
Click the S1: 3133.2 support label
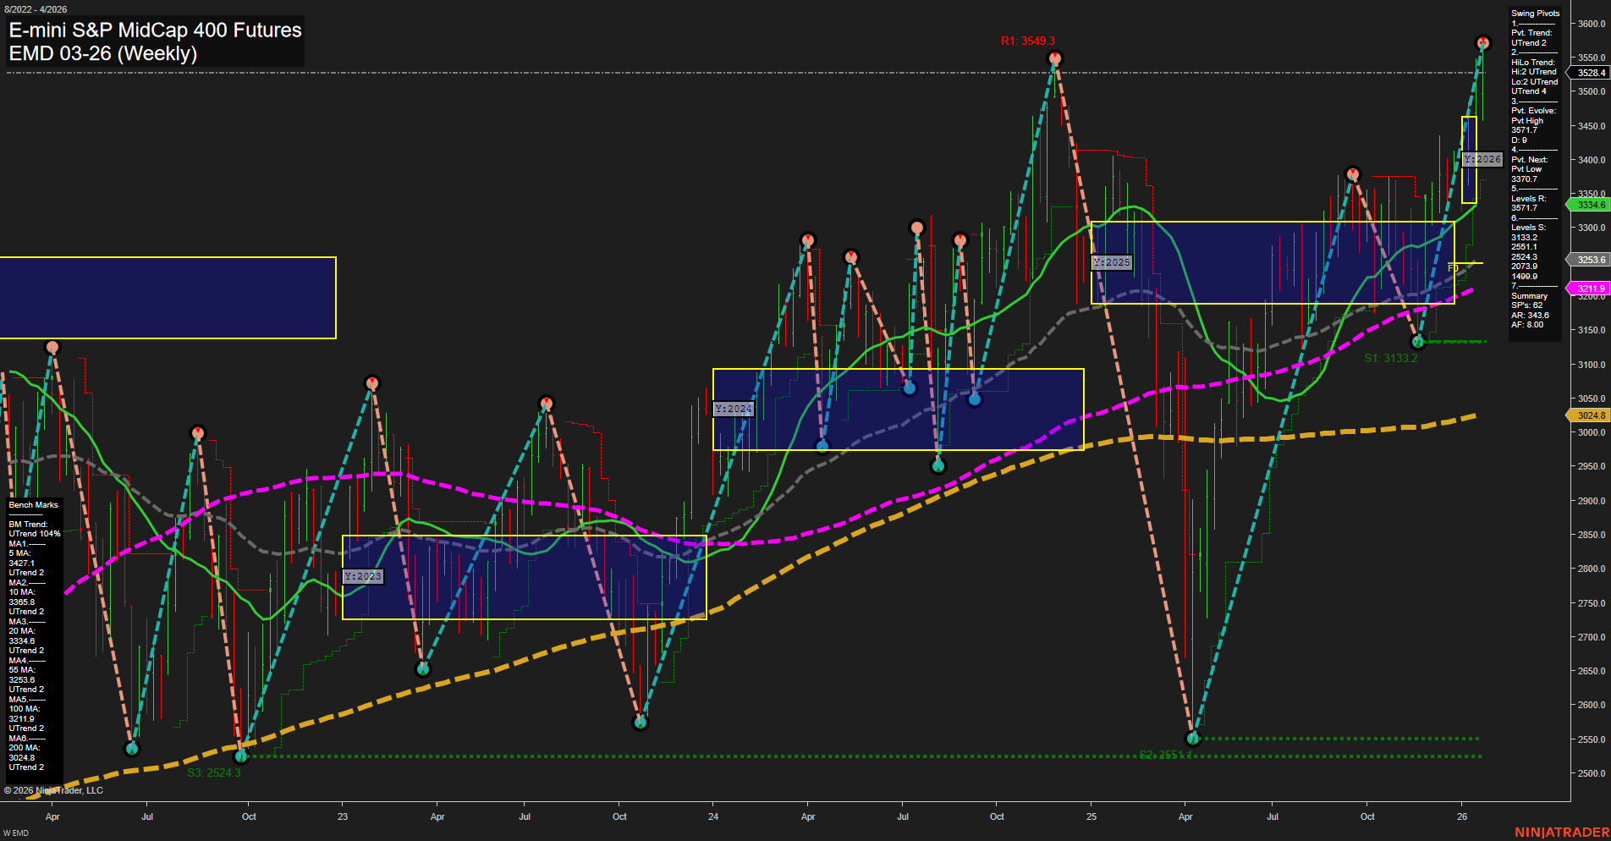[x=1390, y=359]
